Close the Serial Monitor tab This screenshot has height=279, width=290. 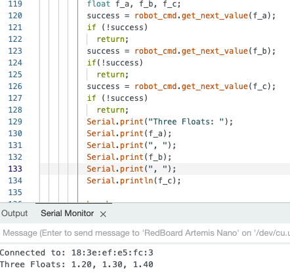(103, 214)
